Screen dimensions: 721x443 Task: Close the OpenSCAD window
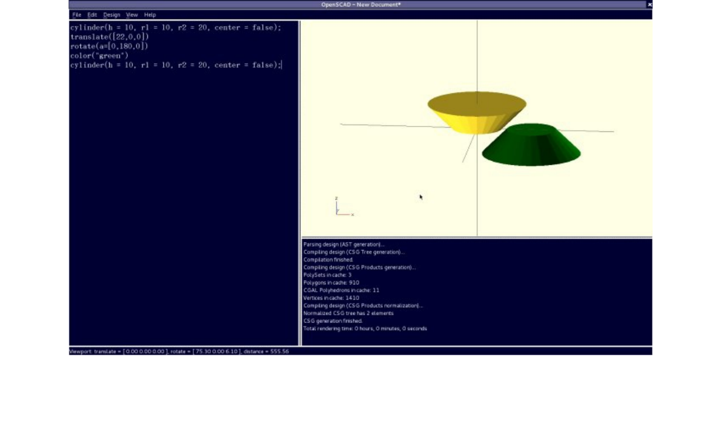(x=650, y=5)
